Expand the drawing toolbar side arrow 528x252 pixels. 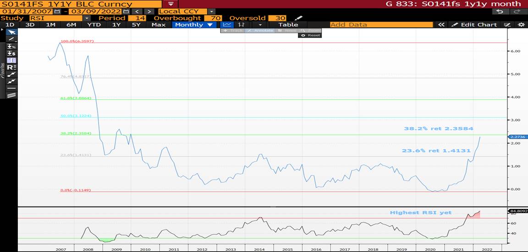(x=3, y=30)
